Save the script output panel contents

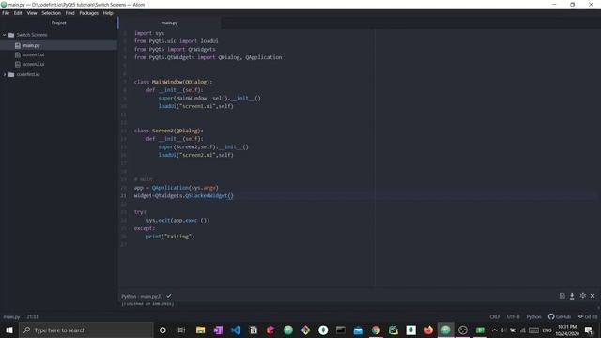click(x=562, y=296)
